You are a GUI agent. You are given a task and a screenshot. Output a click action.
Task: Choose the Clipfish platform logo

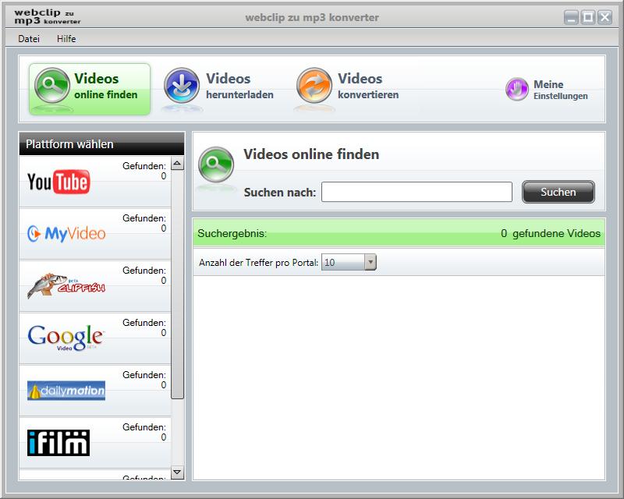[66, 286]
